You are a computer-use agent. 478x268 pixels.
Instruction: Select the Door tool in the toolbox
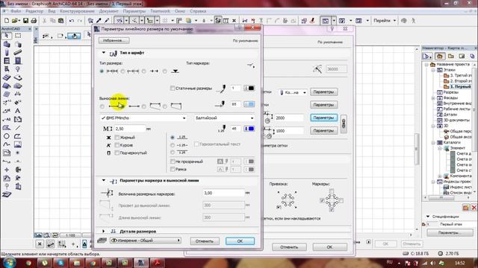coord(18,61)
